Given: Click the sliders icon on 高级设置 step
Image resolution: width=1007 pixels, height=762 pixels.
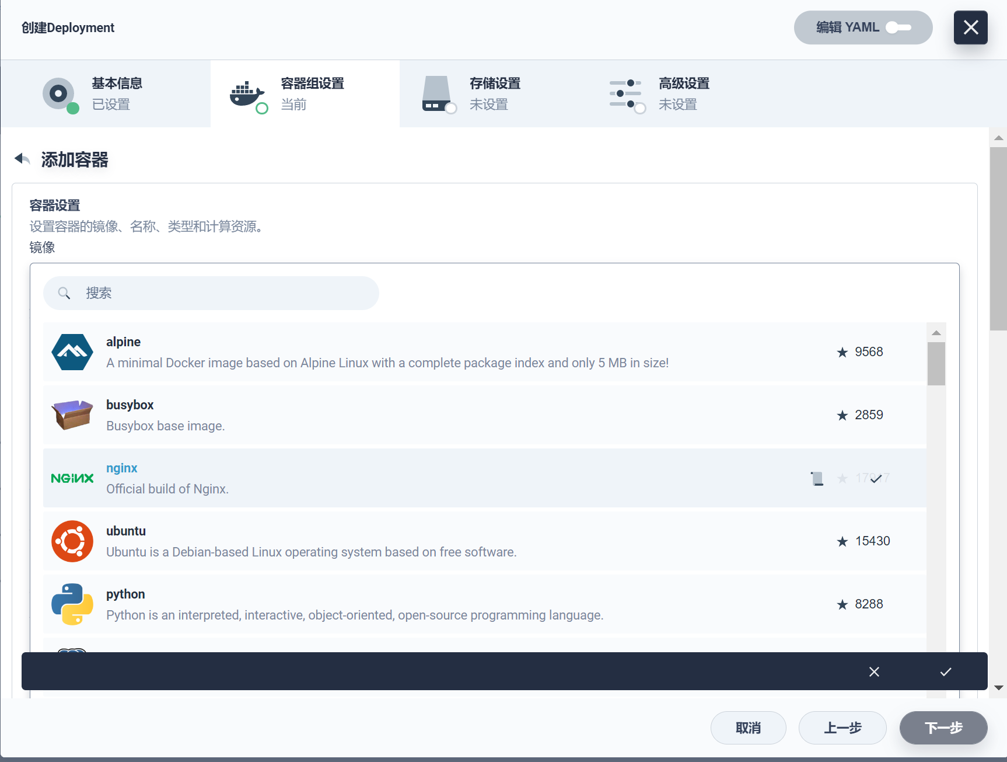Looking at the screenshot, I should pyautogui.click(x=625, y=94).
